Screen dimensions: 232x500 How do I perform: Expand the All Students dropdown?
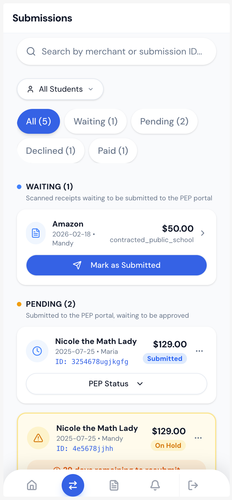pyautogui.click(x=60, y=89)
